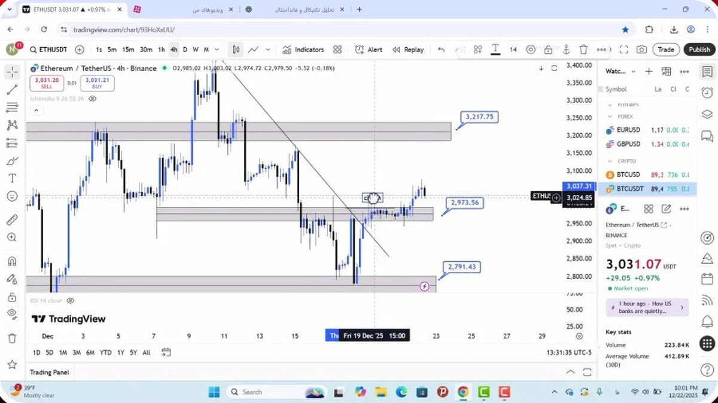Viewport: 718px width, 403px height.
Task: Open the Fibonacci/Gann tools group
Action: click(12, 108)
